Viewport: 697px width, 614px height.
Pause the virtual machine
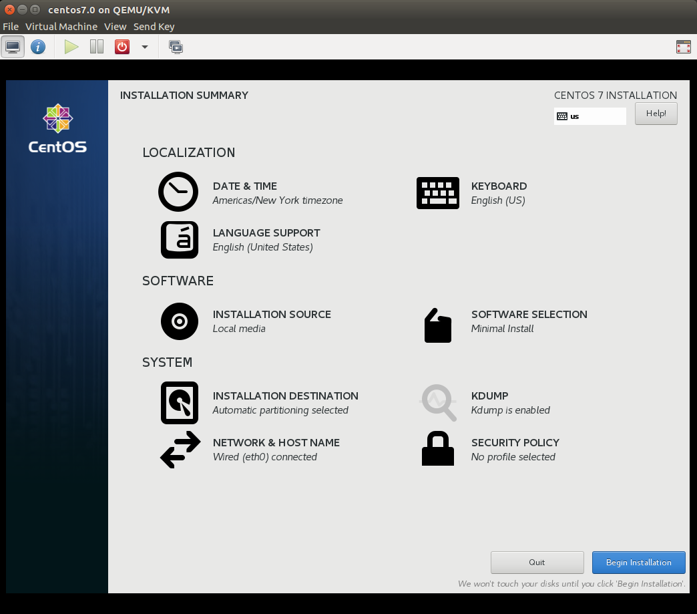click(97, 47)
